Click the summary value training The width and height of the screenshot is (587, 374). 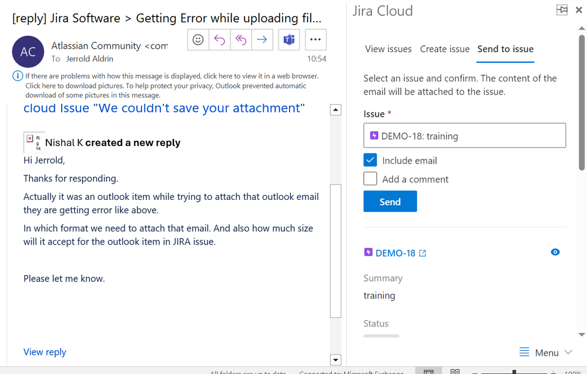click(x=379, y=295)
